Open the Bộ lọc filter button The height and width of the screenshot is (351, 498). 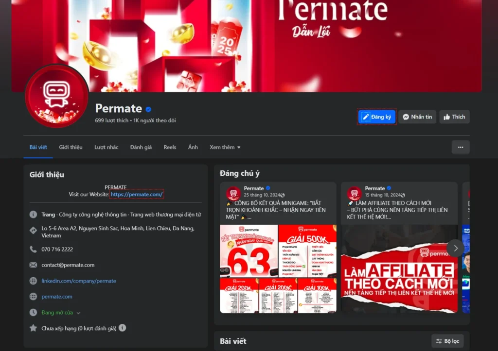(x=447, y=341)
